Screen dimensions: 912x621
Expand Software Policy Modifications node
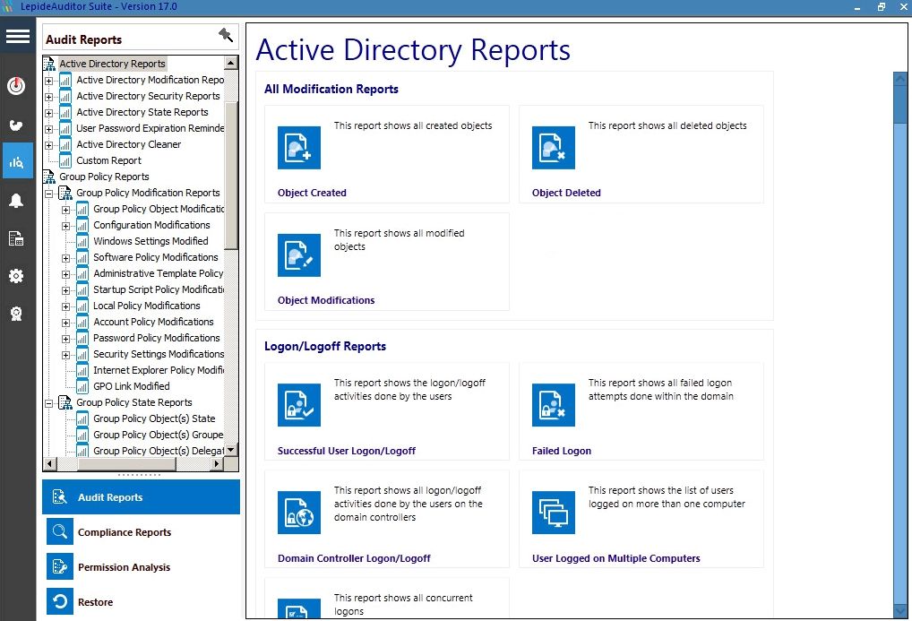pos(65,258)
